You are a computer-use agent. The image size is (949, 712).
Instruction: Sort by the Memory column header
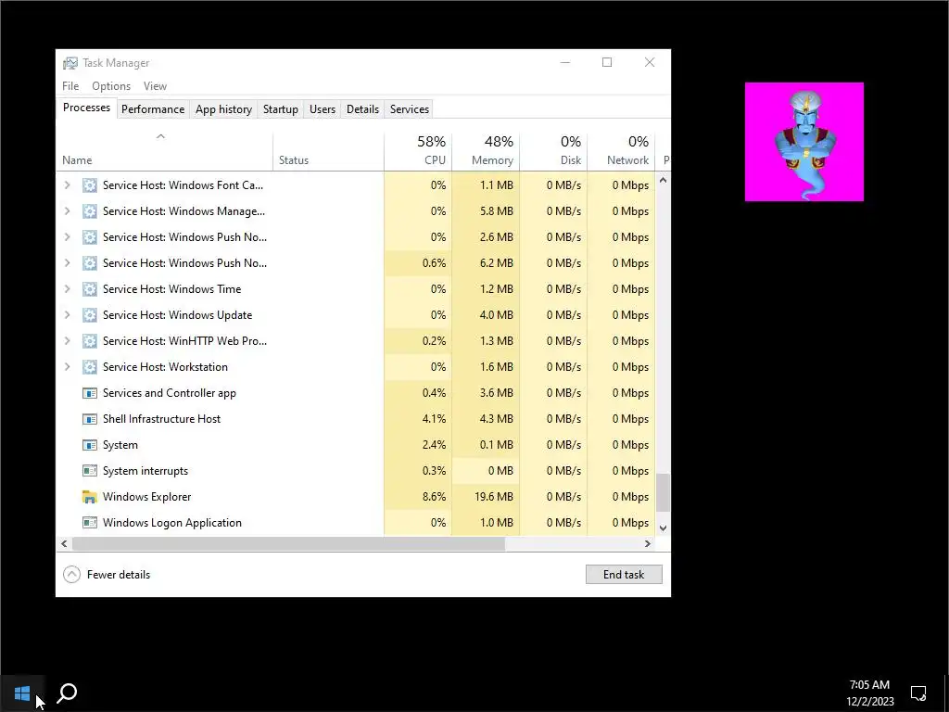click(486, 151)
